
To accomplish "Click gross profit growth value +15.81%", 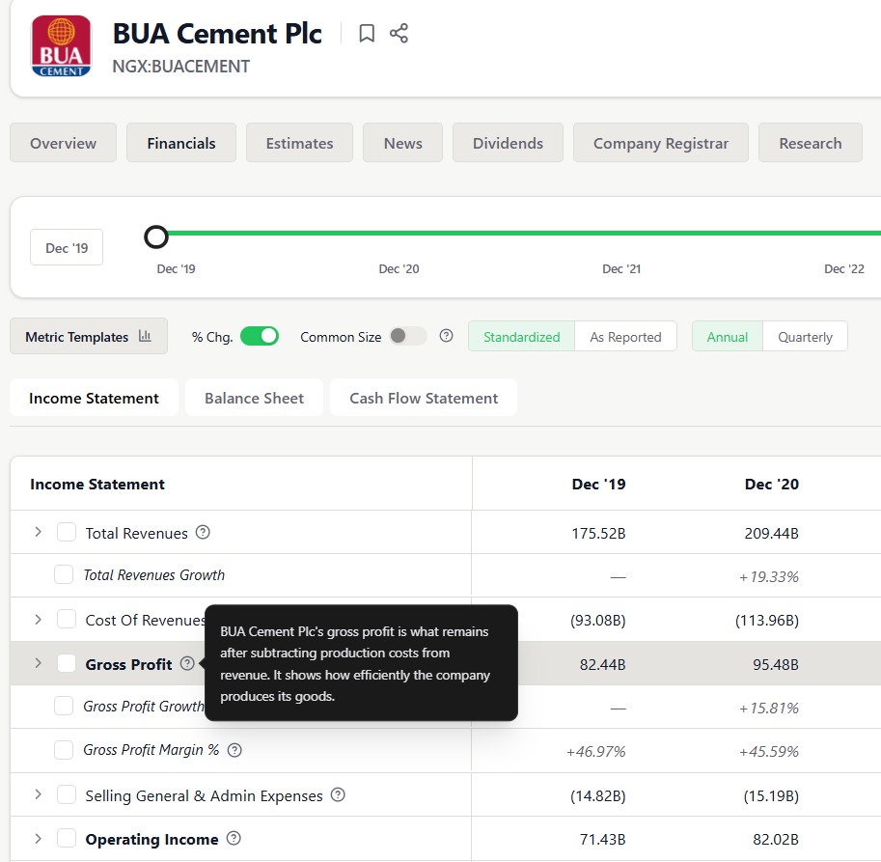I will (769, 708).
